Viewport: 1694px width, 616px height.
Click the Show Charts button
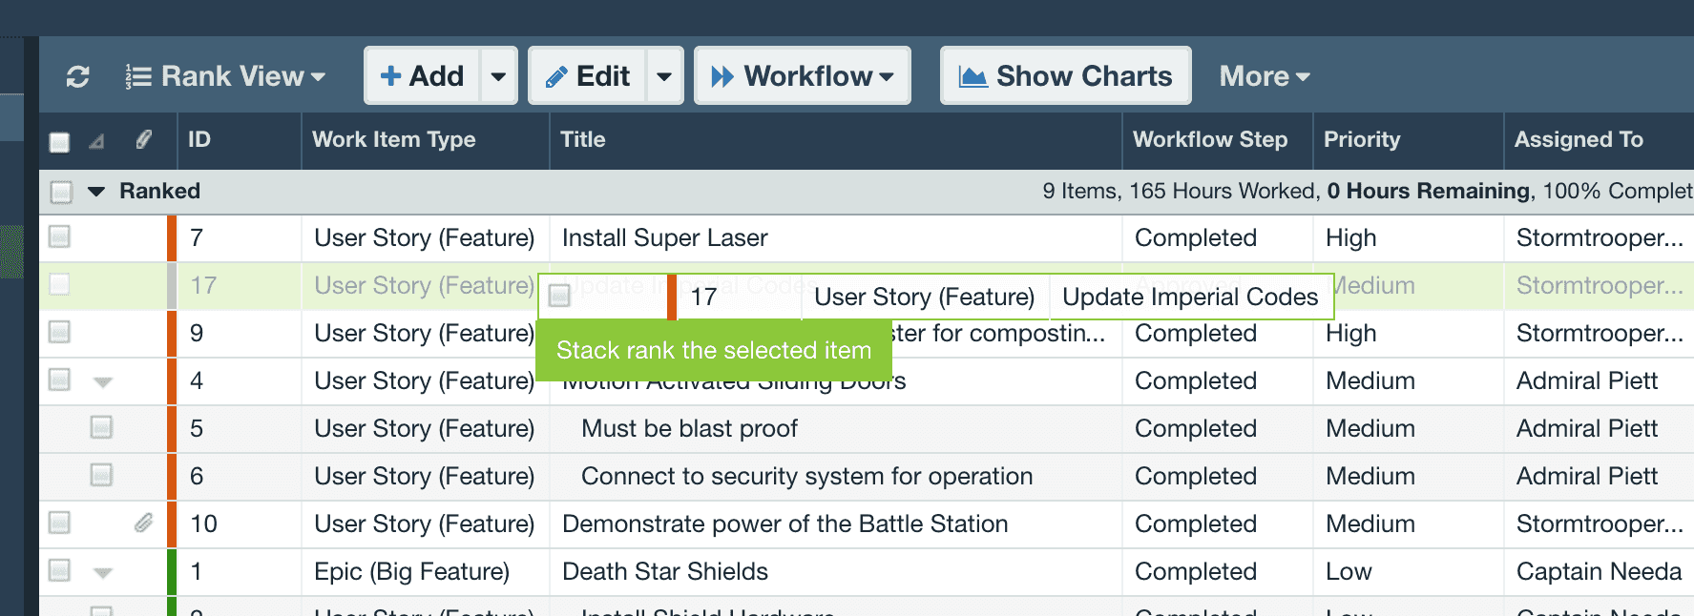tap(1065, 75)
